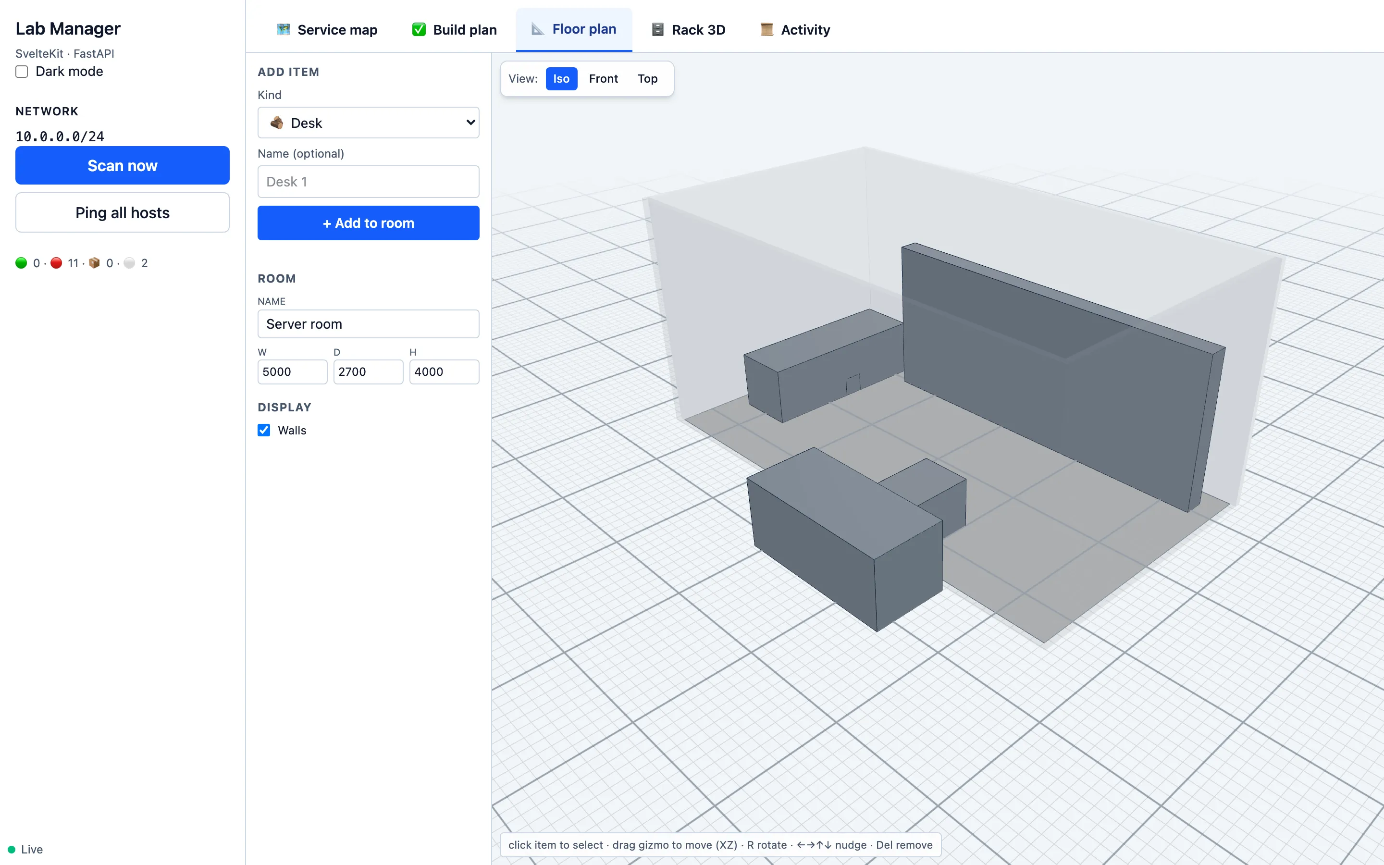Switch to the Build plan tab

(454, 30)
